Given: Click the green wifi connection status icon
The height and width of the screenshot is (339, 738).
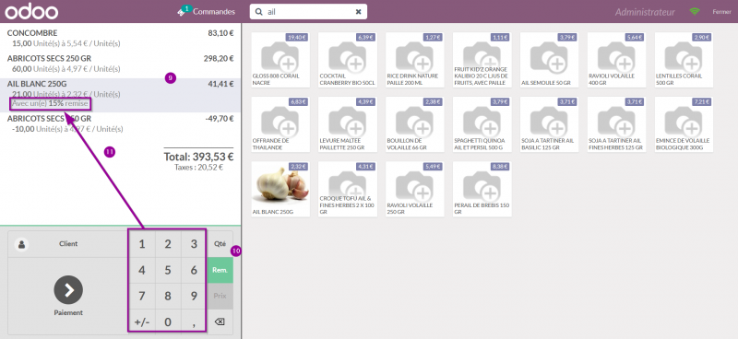Looking at the screenshot, I should click(x=695, y=11).
